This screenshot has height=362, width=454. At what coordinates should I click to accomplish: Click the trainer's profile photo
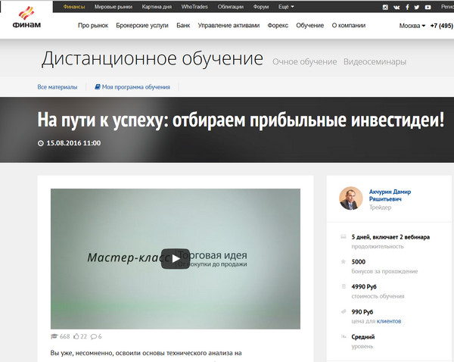[x=350, y=198]
